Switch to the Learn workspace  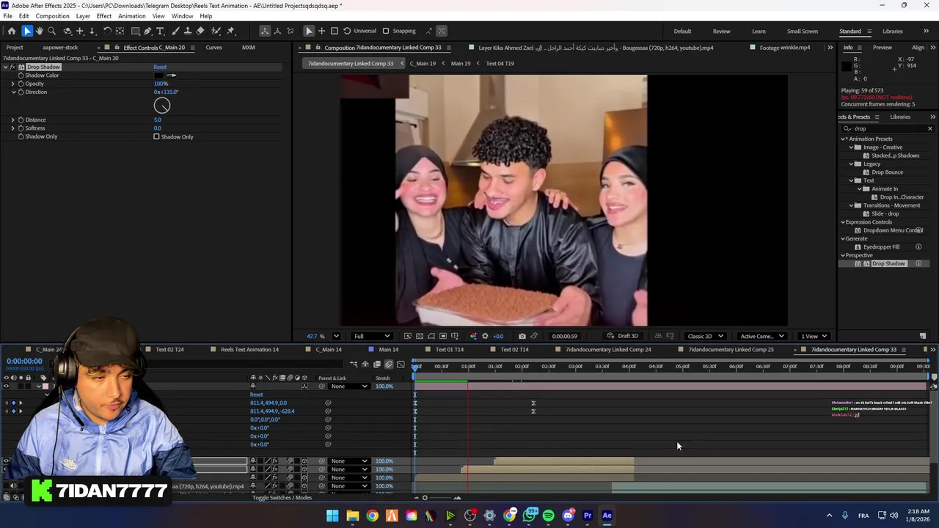point(759,31)
